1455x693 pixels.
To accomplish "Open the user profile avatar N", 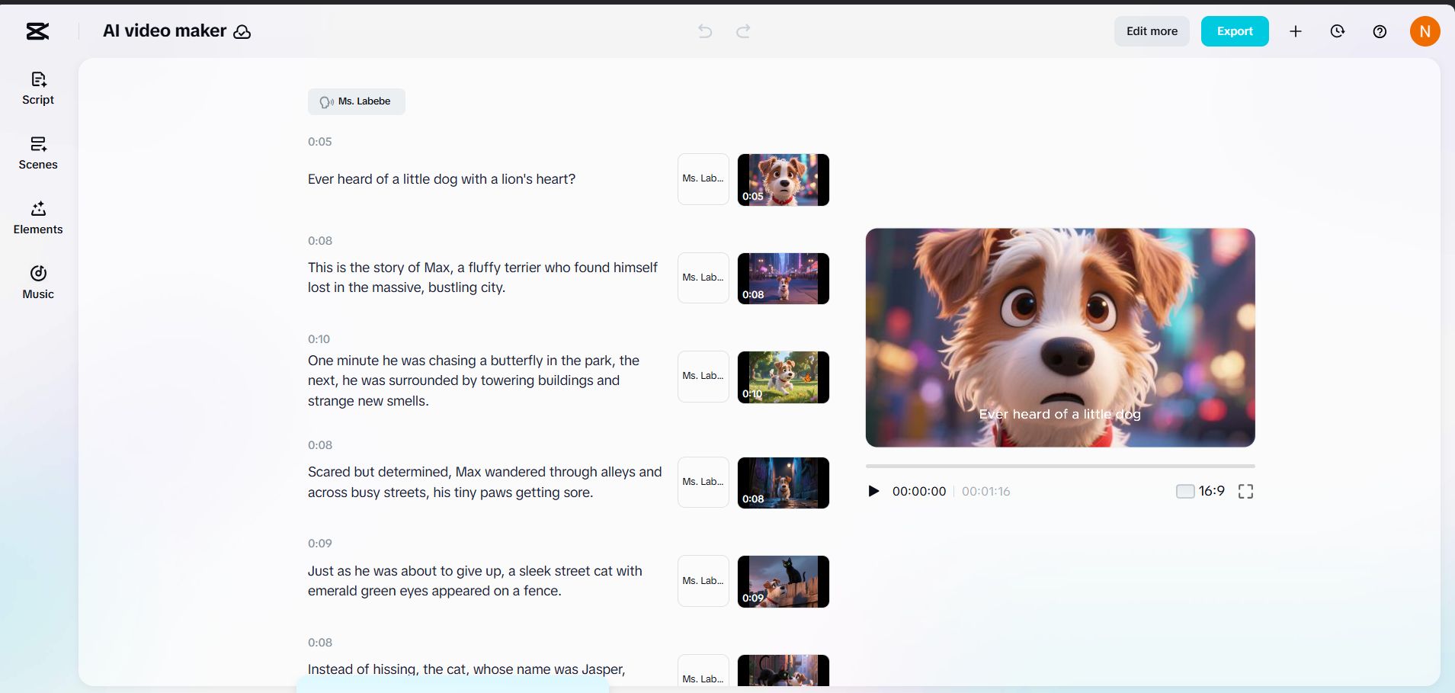I will 1425,31.
